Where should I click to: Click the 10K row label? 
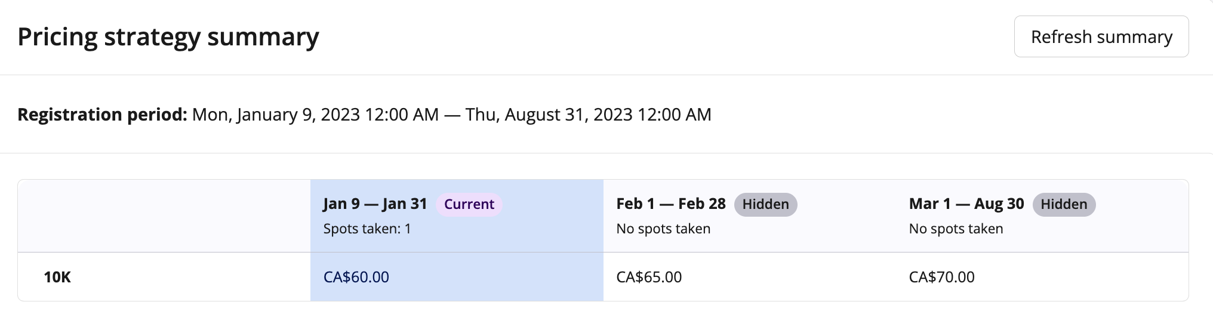coord(57,277)
